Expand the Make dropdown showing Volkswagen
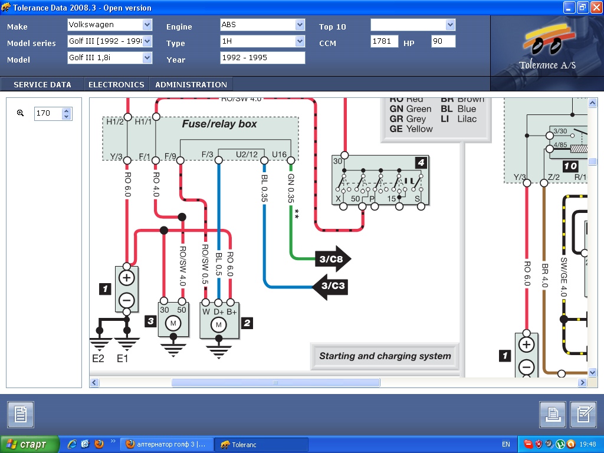 tap(147, 25)
